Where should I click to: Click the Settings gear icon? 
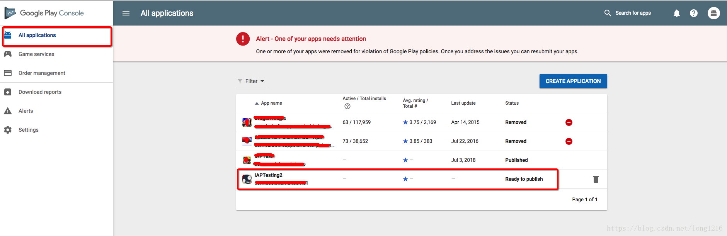point(8,130)
